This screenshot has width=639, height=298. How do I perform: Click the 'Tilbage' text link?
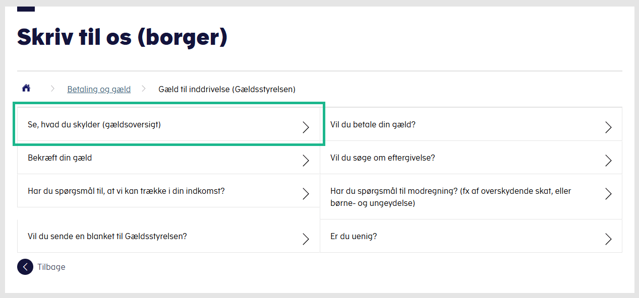click(x=51, y=267)
